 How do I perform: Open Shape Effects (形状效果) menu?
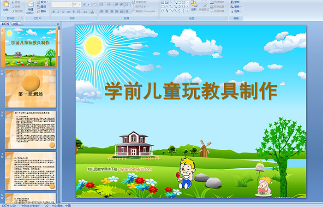219,11
